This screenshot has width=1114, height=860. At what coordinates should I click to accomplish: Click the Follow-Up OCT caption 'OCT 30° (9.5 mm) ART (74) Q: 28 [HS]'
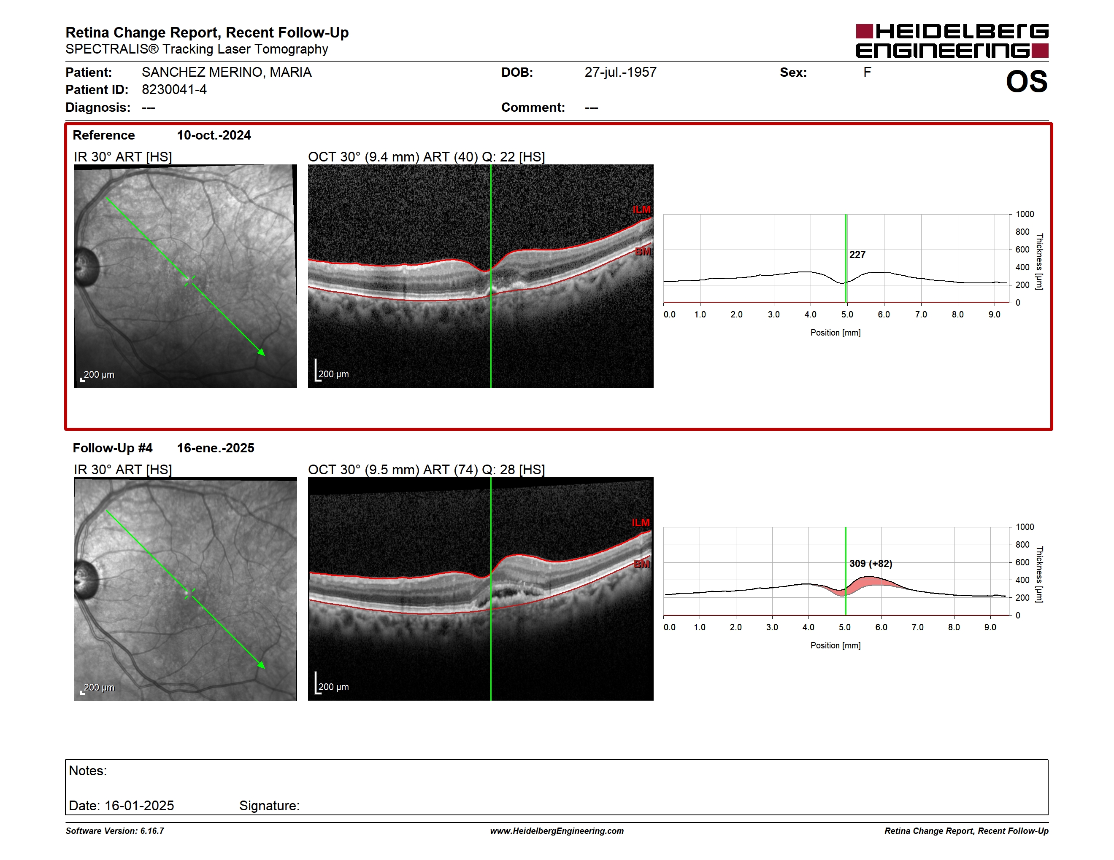[x=427, y=470]
